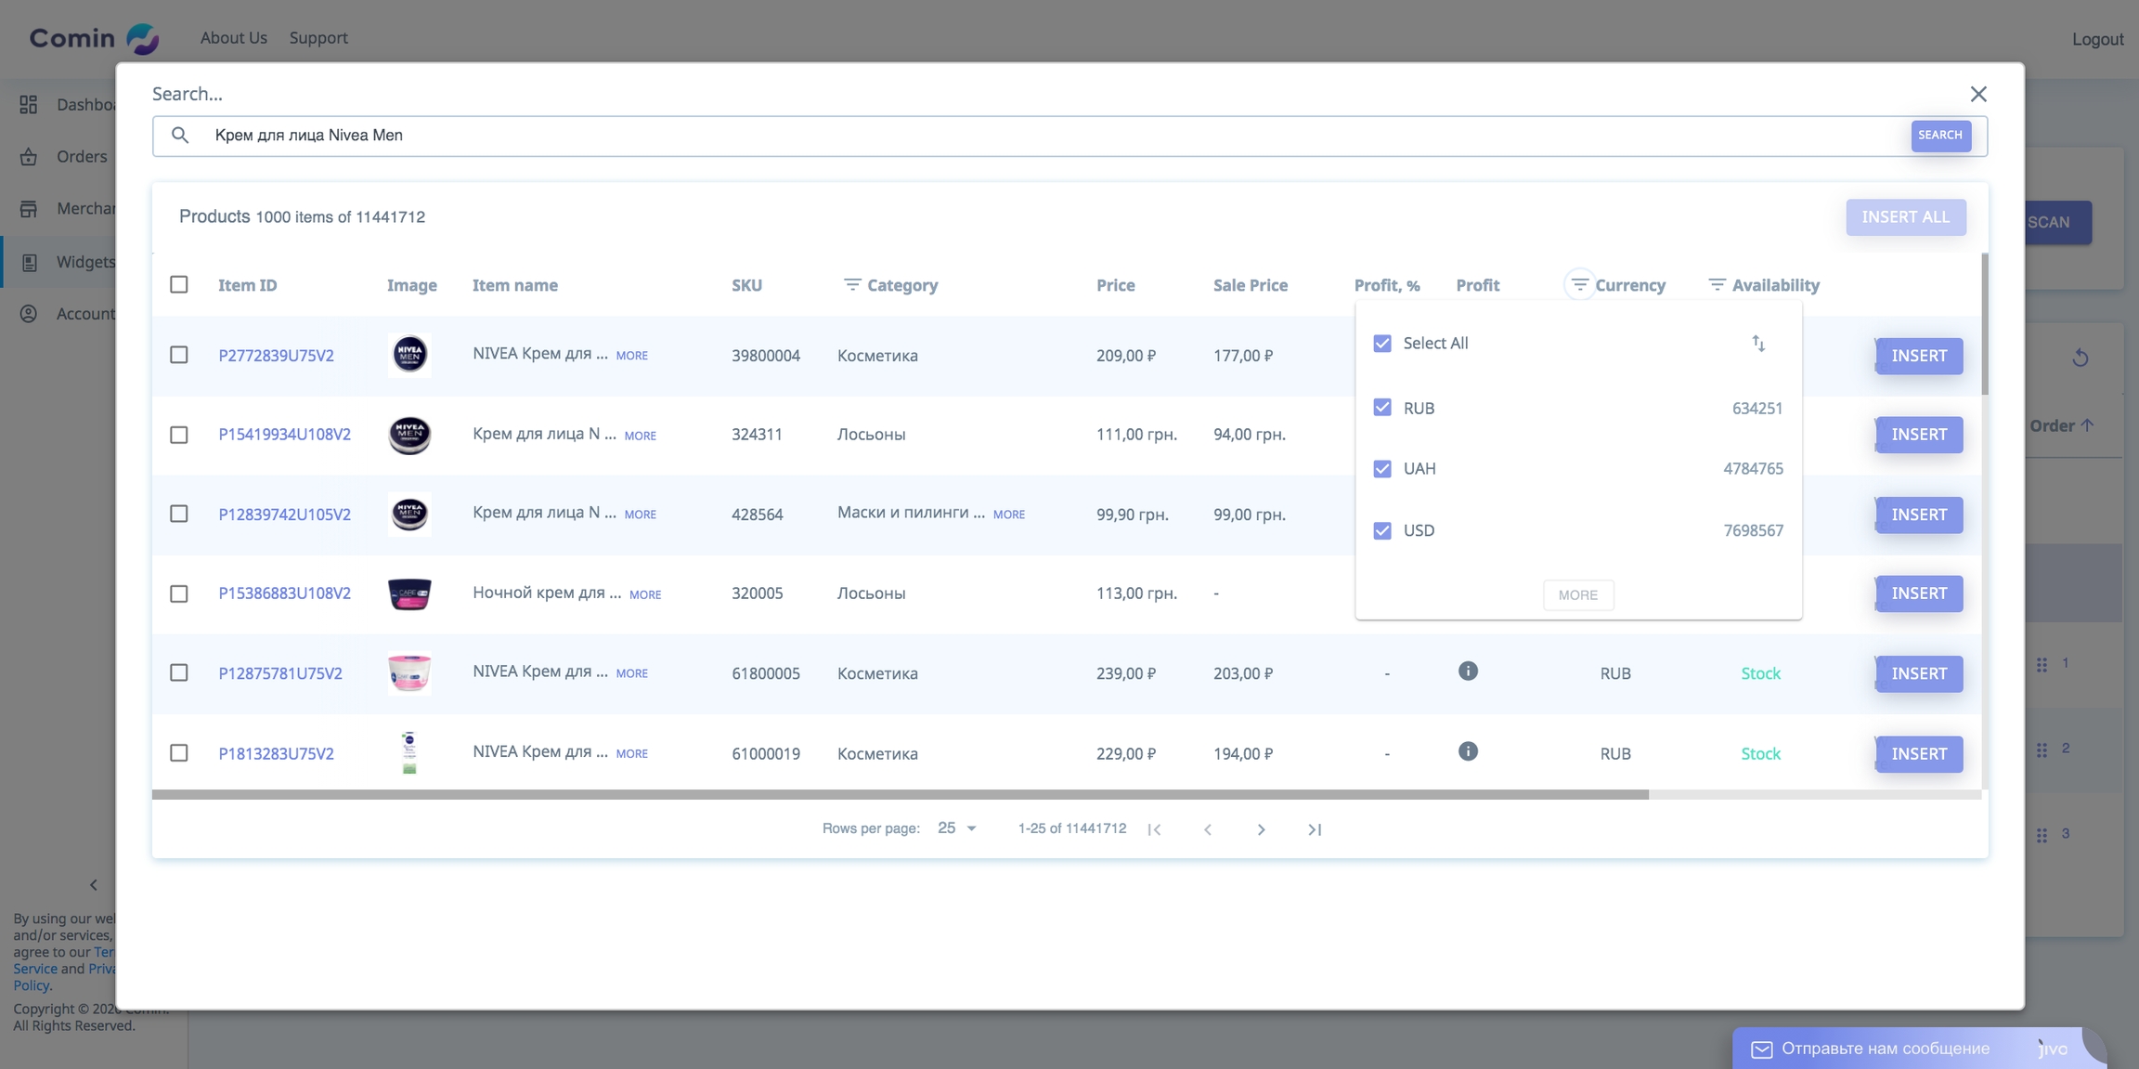The width and height of the screenshot is (2139, 1069).
Task: Collapse the left sidebar with chevron
Action: click(93, 884)
